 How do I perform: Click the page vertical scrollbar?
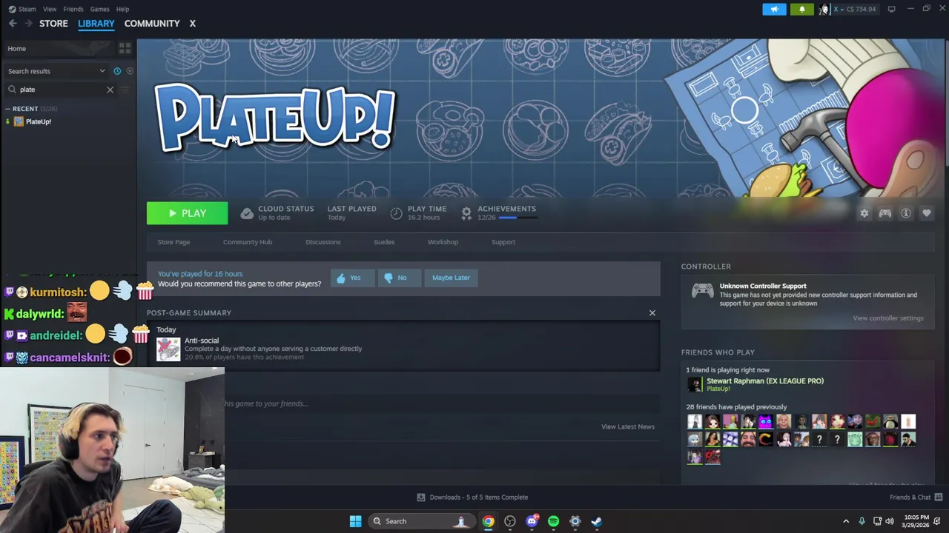[x=946, y=104]
